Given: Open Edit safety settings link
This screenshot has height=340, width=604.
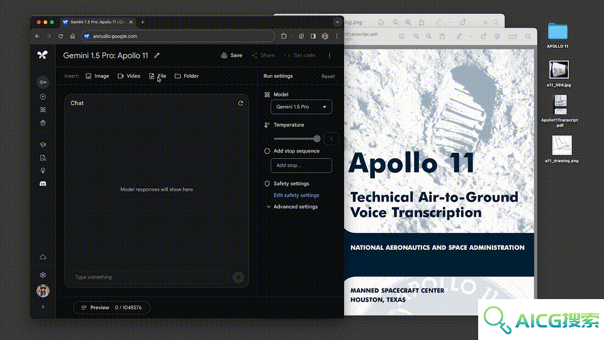Looking at the screenshot, I should (296, 195).
